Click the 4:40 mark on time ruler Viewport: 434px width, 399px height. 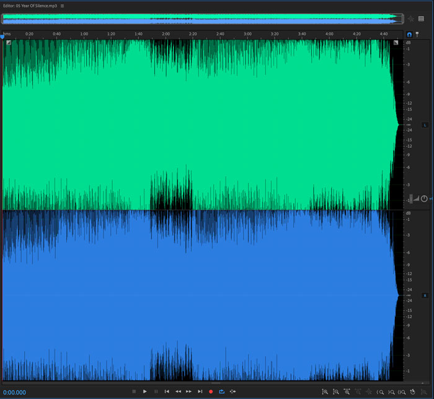[x=384, y=34]
